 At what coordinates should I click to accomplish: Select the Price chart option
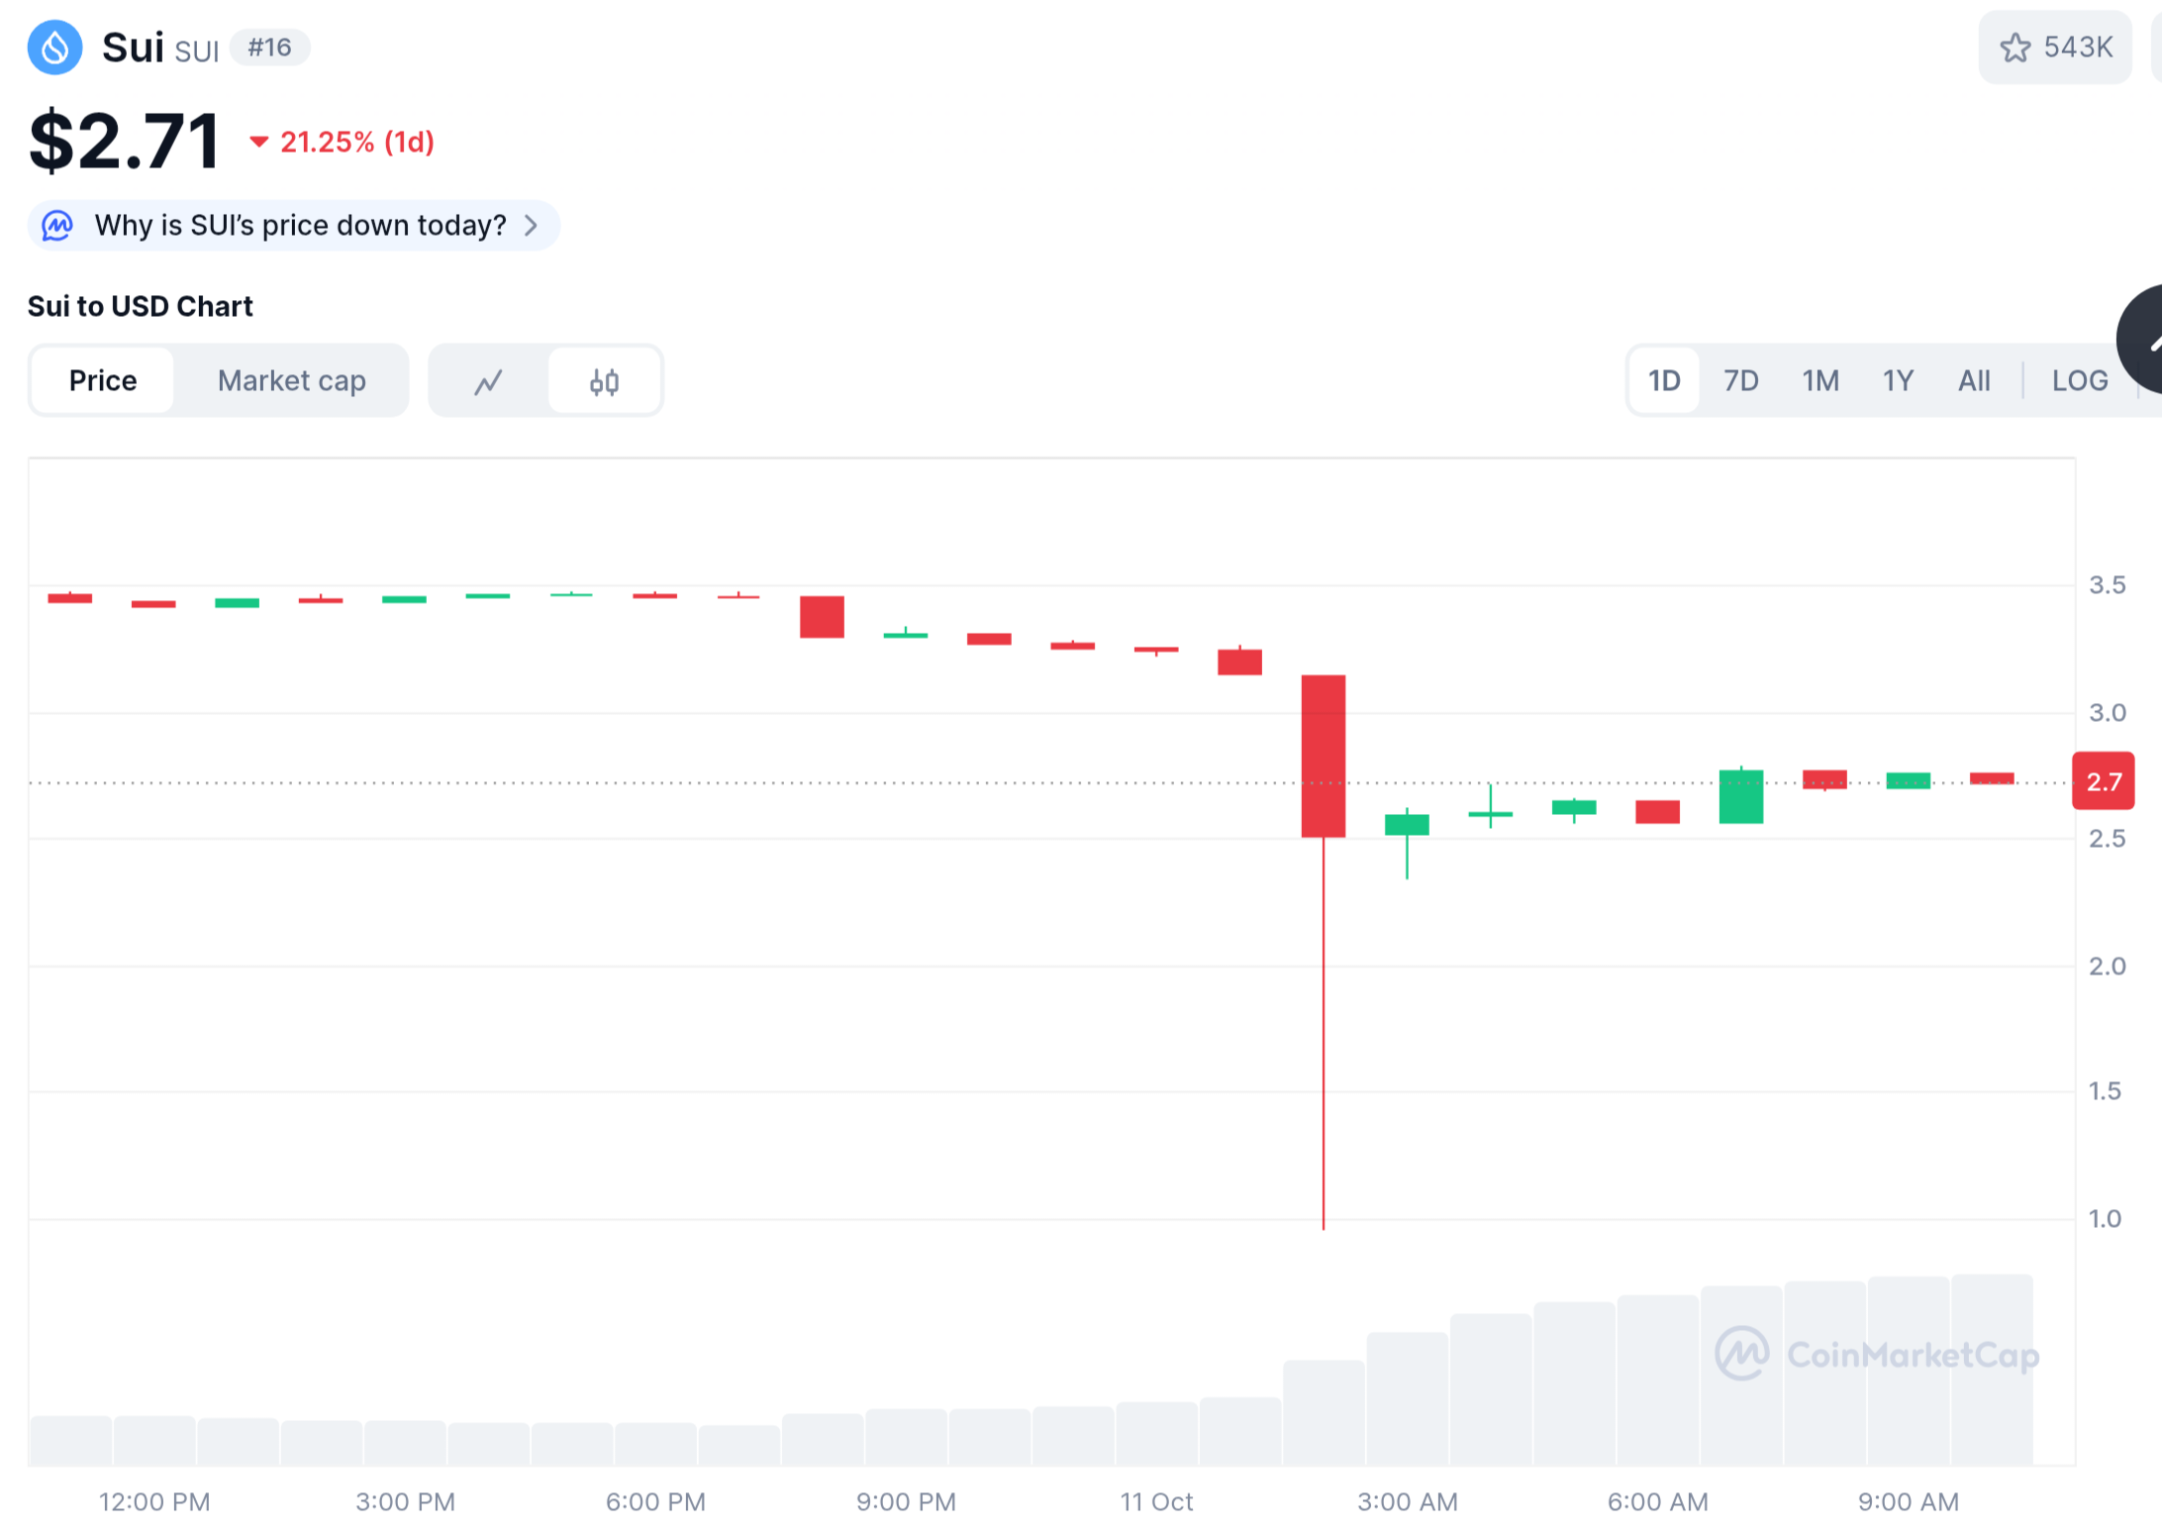tap(103, 381)
